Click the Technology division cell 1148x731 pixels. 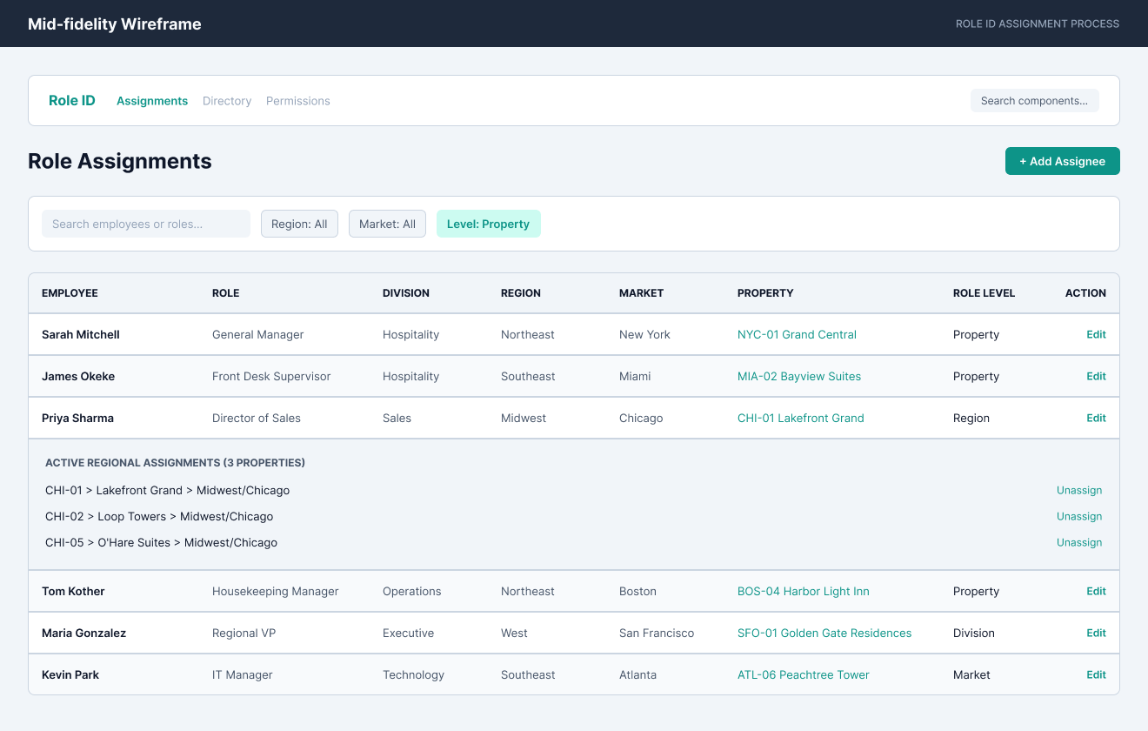413,674
